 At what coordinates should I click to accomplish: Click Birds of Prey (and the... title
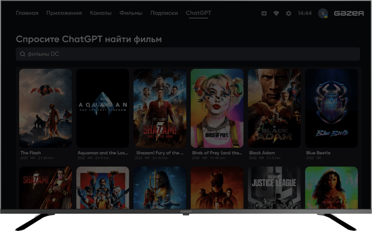[217, 153]
